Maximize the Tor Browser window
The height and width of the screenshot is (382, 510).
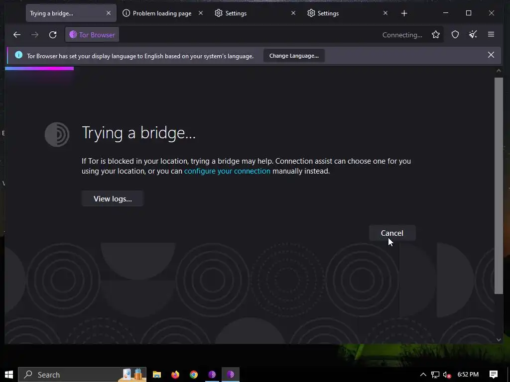[x=468, y=13]
